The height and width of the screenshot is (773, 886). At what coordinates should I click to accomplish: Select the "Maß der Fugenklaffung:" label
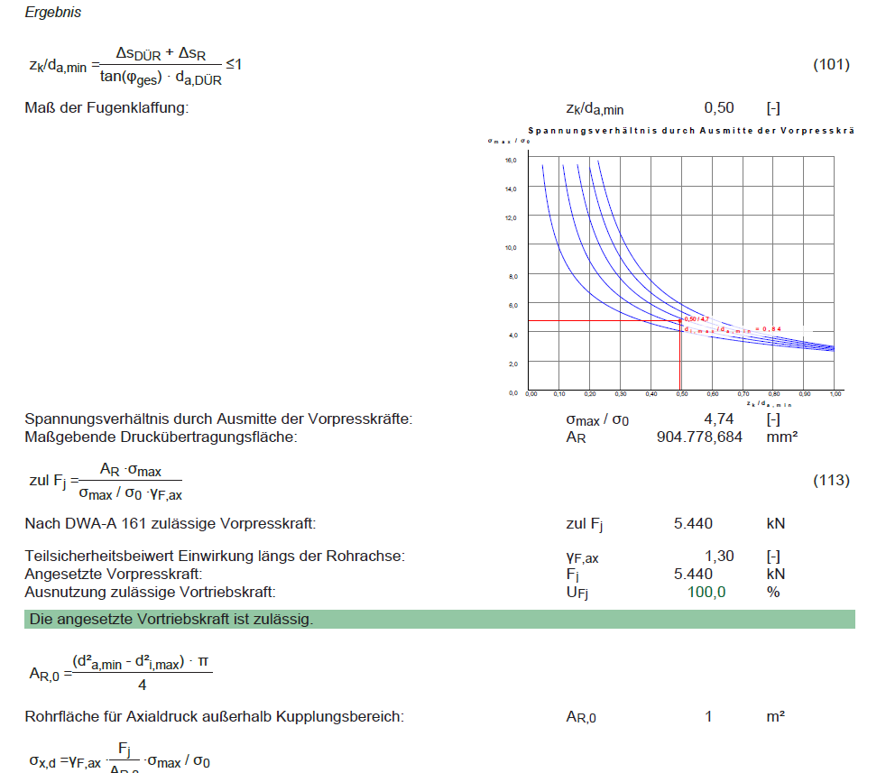(x=106, y=109)
